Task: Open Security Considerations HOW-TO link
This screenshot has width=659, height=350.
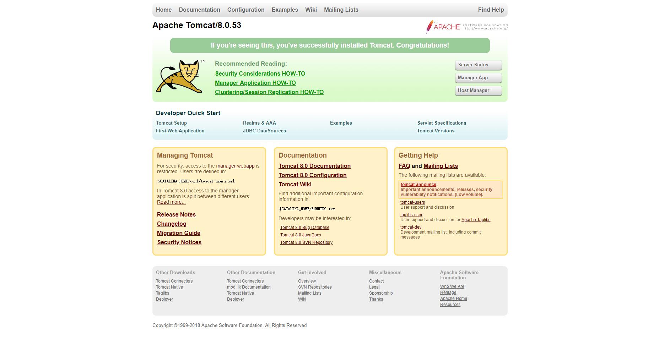Action: [x=260, y=74]
